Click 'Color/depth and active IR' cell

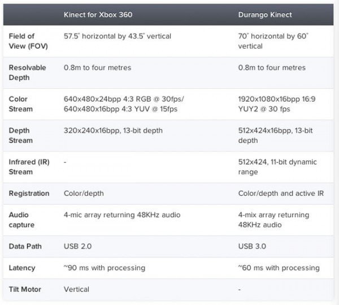[281, 194]
